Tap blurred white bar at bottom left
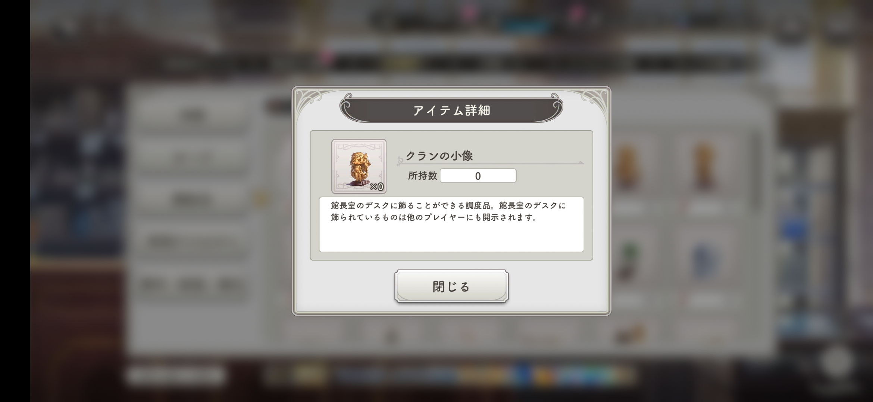Screen dimensions: 873x402 pos(175,376)
